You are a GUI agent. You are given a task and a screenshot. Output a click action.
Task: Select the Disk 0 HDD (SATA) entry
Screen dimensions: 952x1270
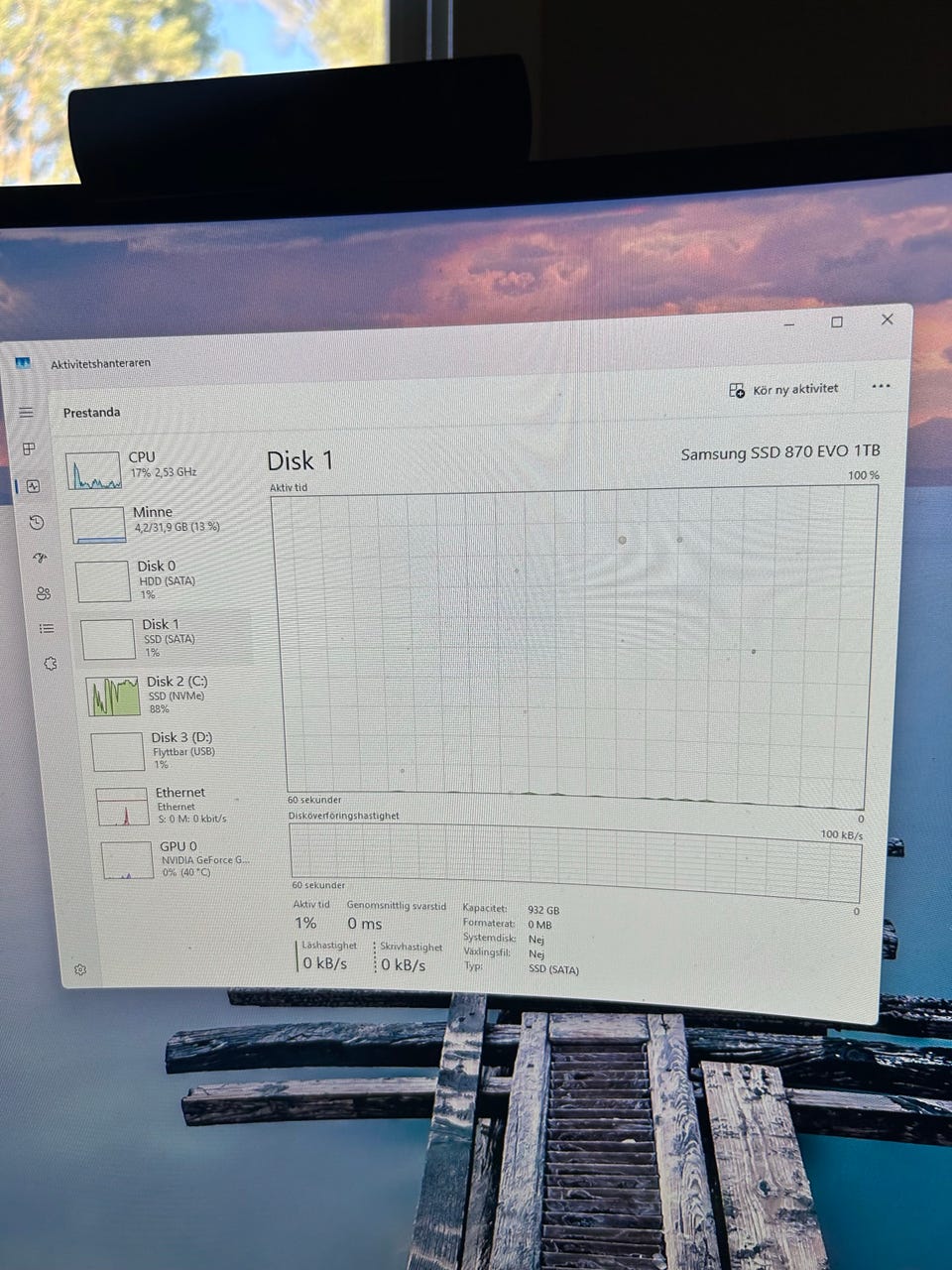[159, 580]
